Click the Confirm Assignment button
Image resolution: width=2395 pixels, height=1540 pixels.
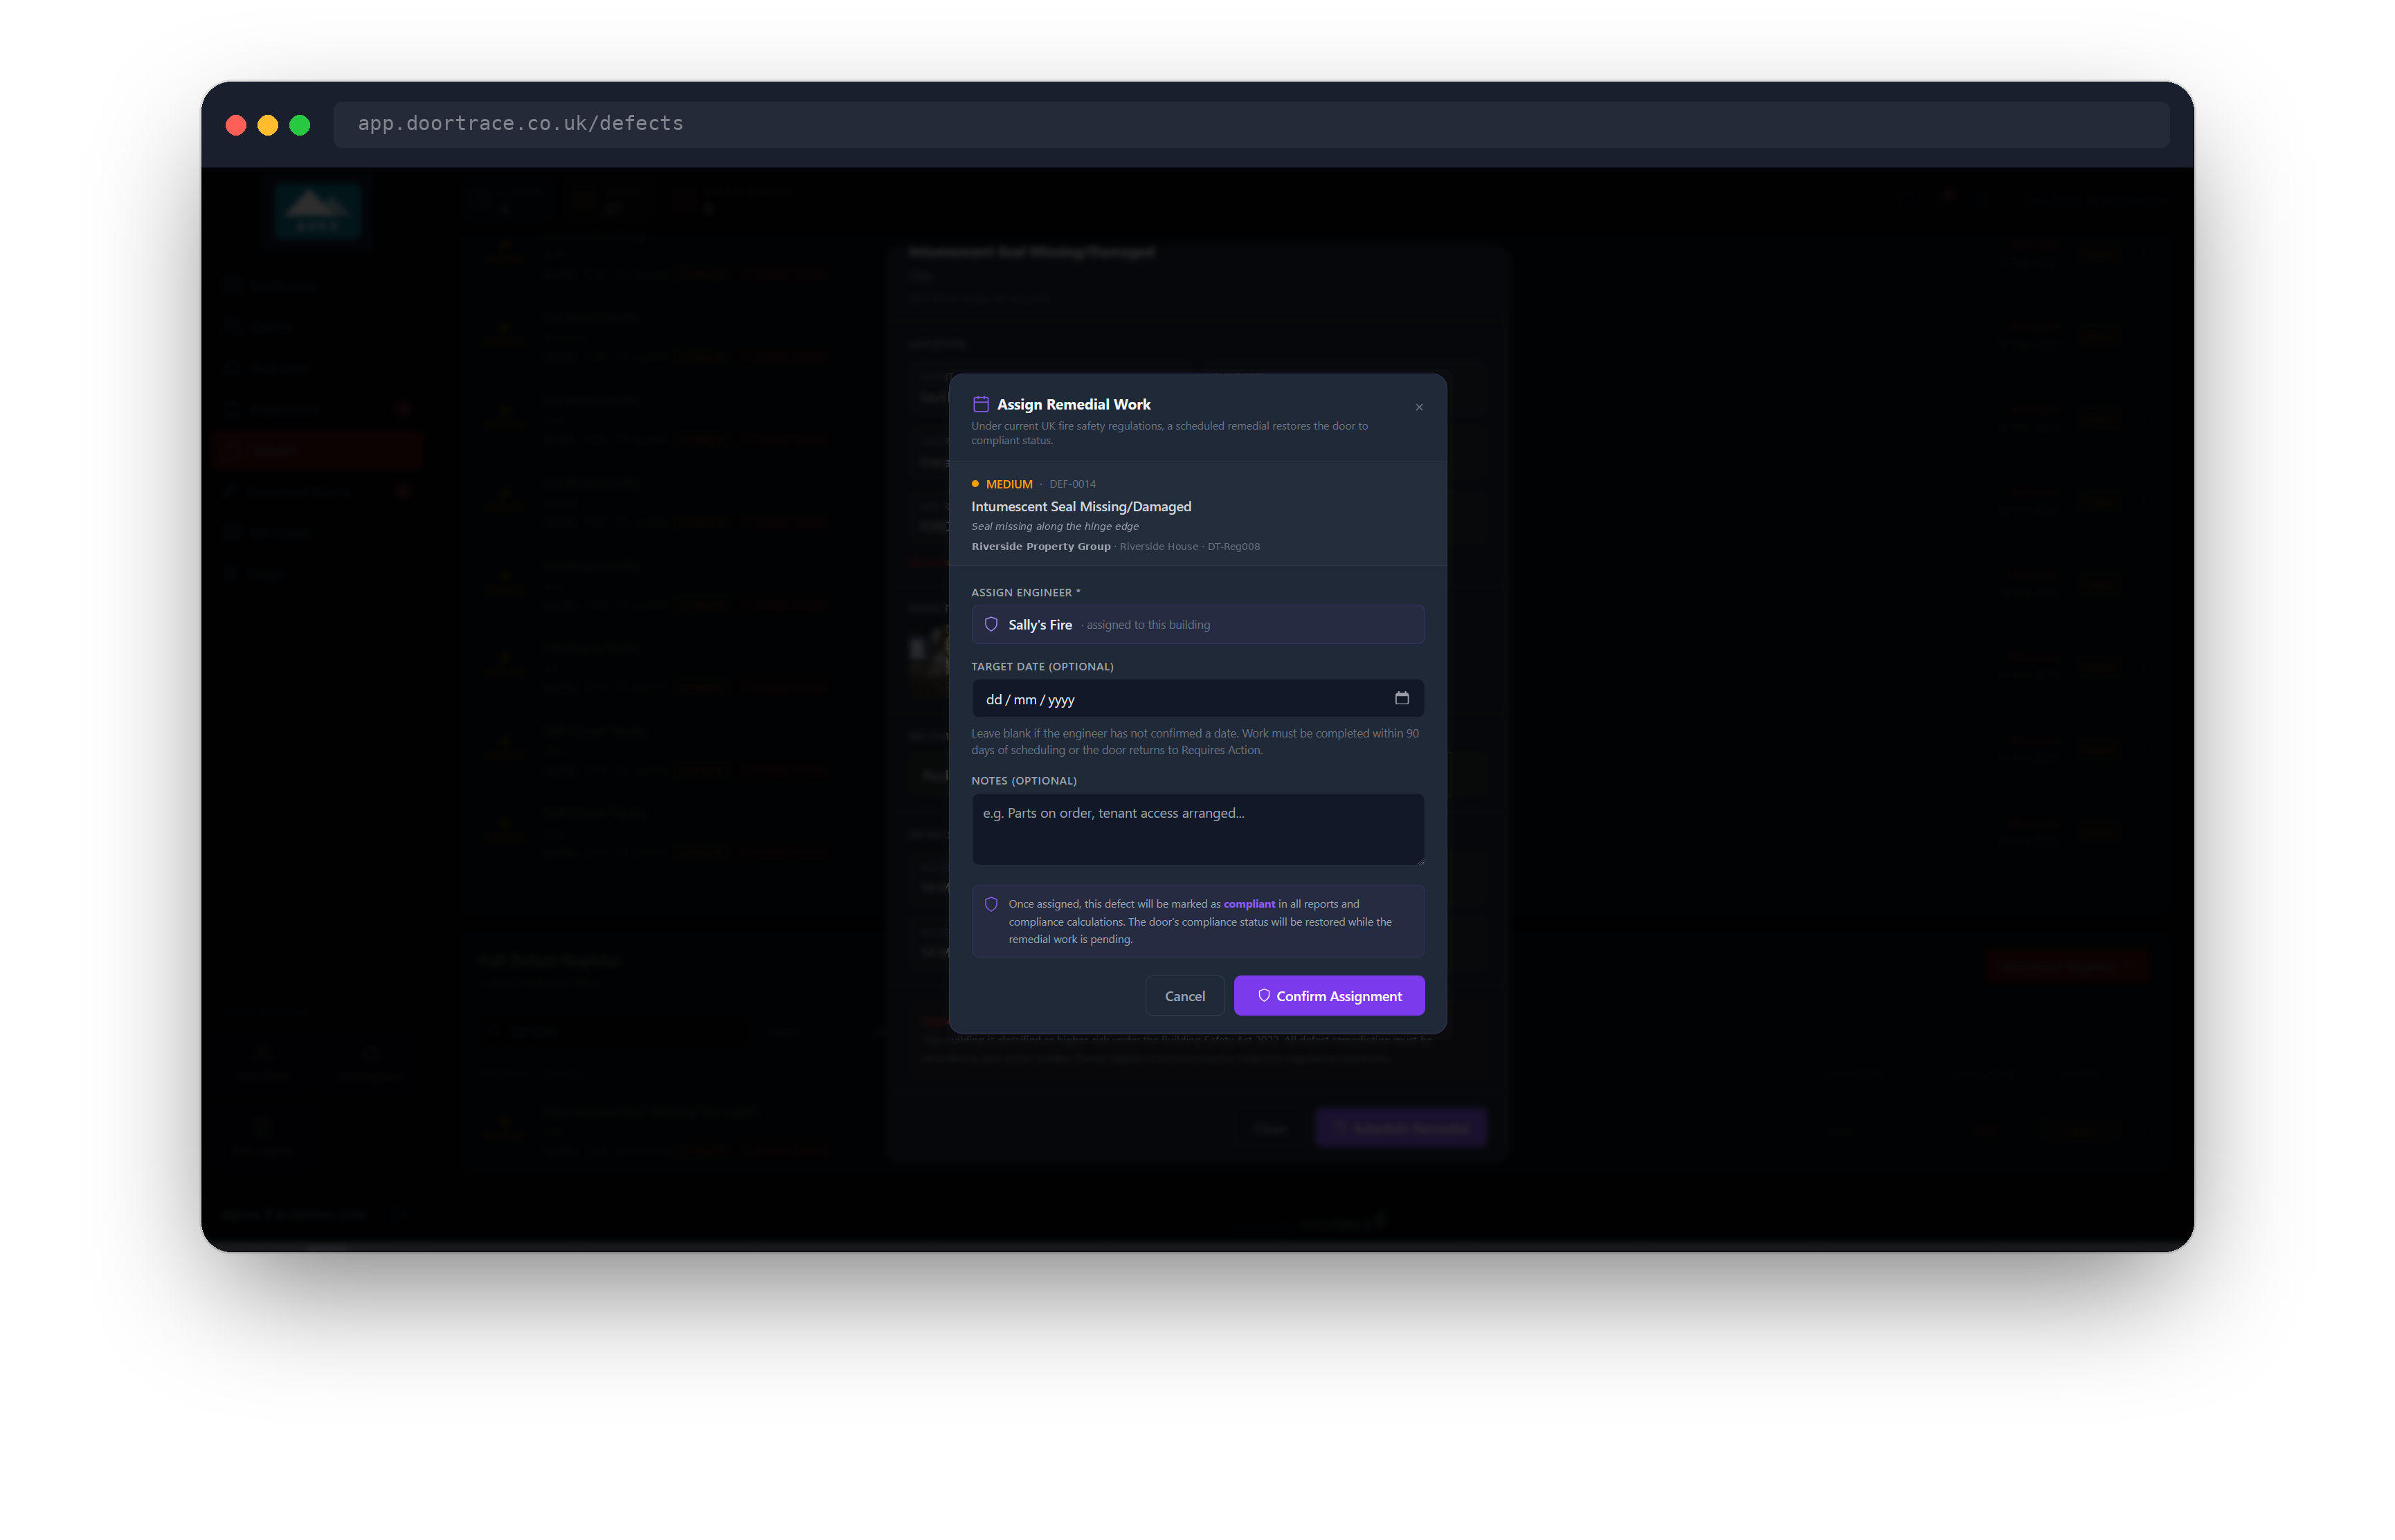1328,996
